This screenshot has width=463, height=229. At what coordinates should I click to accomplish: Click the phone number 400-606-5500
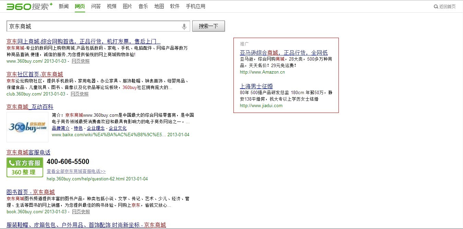[x=68, y=162]
